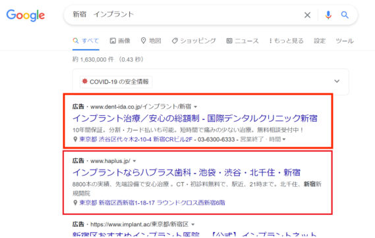This screenshot has width=375, height=238.
Task: Click the 新宿区西新宿1-18-17 address link
Action: pyautogui.click(x=152, y=202)
